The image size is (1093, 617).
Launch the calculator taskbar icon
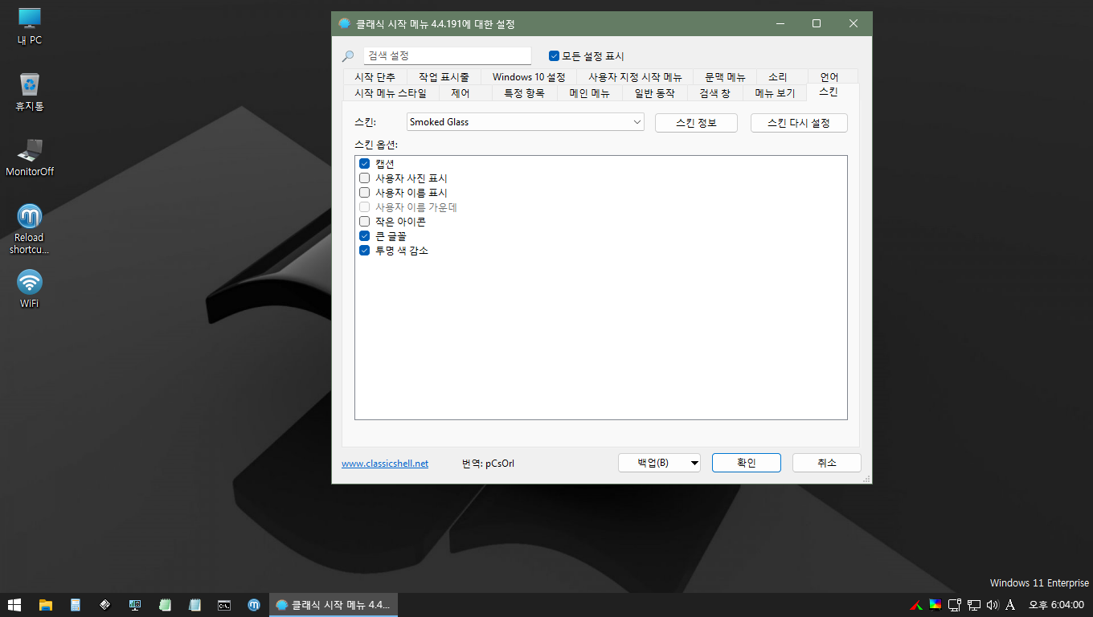click(76, 605)
